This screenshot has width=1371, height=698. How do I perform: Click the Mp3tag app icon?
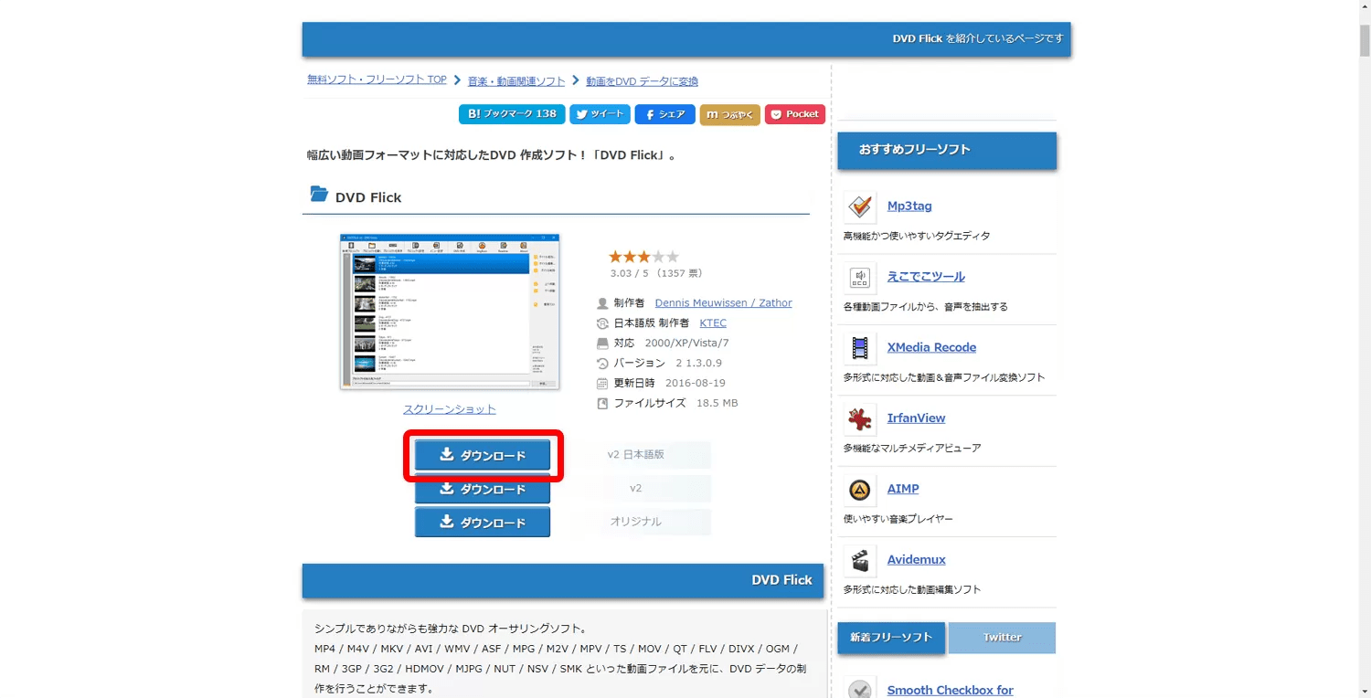coord(859,206)
